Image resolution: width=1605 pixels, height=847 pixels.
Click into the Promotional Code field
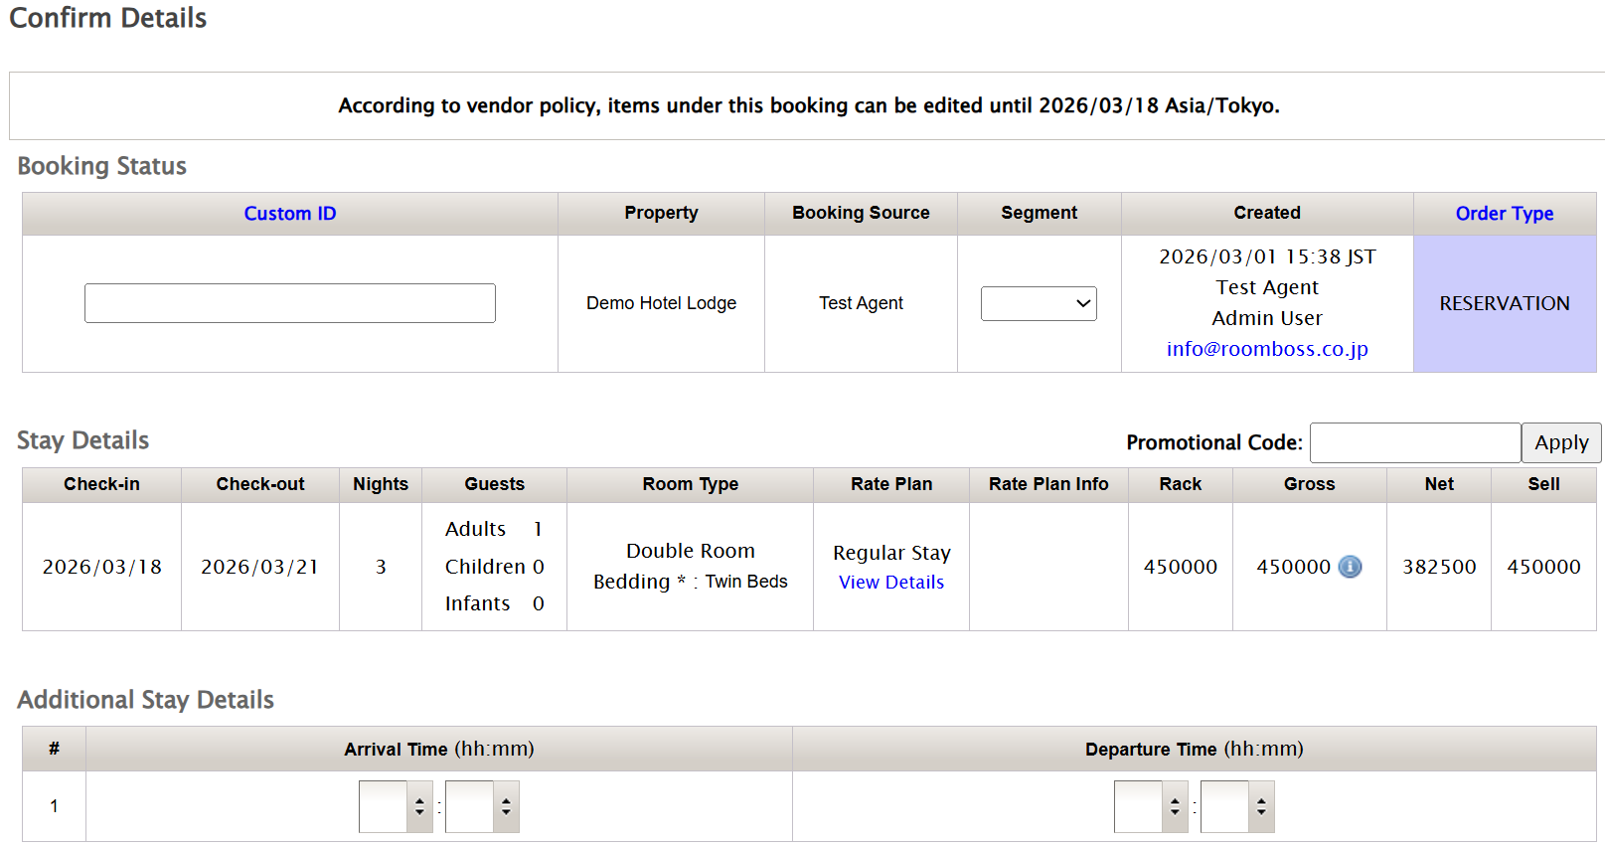tap(1414, 443)
